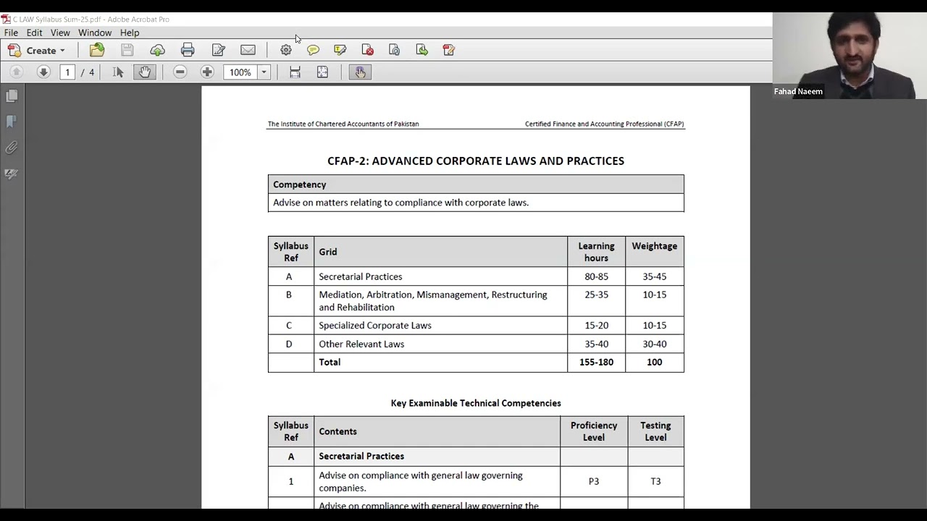927x521 pixels.
Task: Click the zoom percentage field
Action: click(x=240, y=72)
